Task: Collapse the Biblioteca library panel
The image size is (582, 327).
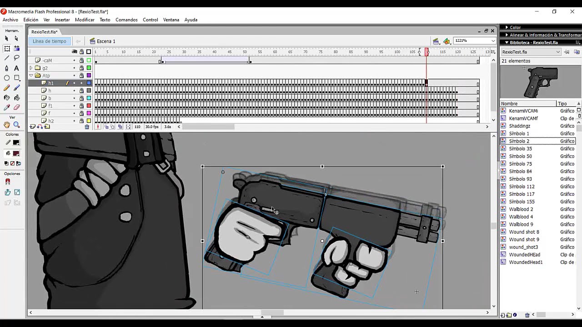Action: coord(507,43)
